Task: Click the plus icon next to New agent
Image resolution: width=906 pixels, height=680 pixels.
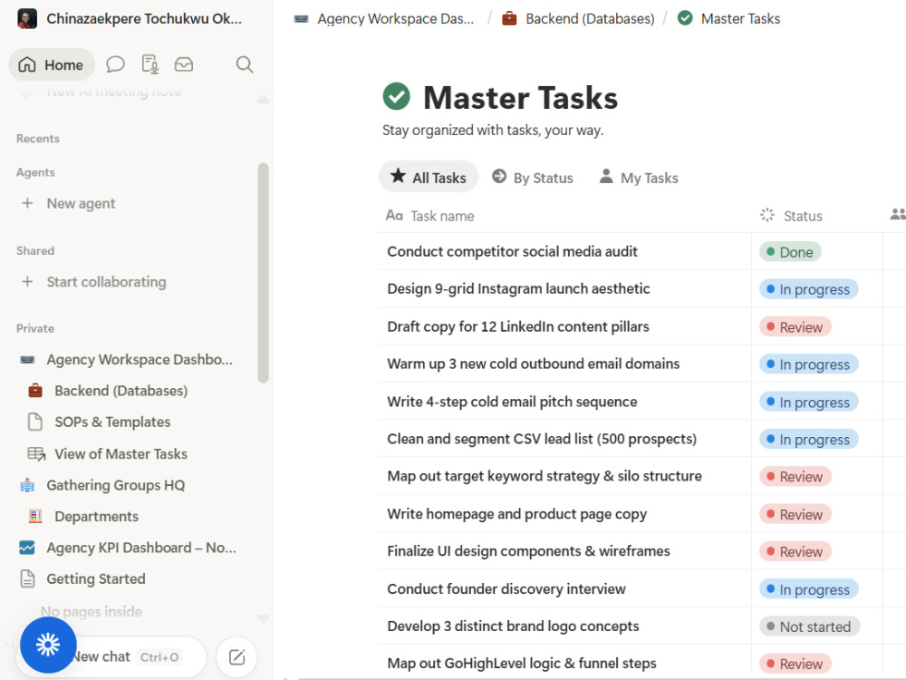Action: [27, 203]
